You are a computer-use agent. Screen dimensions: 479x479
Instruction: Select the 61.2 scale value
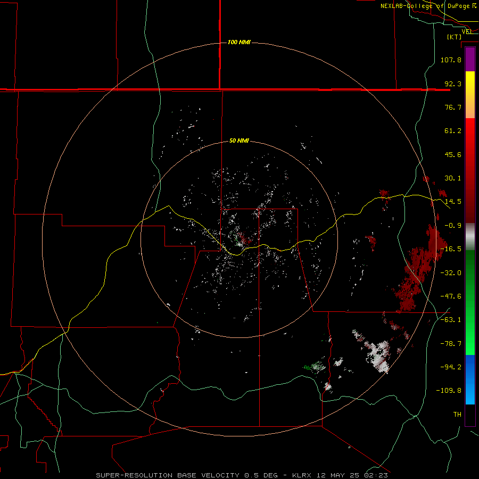[453, 131]
